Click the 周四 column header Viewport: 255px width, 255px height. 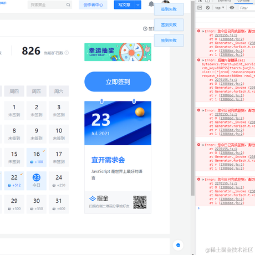[14, 91]
